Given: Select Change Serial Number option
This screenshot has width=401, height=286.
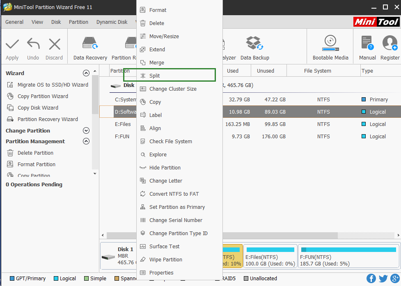Looking at the screenshot, I should pyautogui.click(x=179, y=220).
